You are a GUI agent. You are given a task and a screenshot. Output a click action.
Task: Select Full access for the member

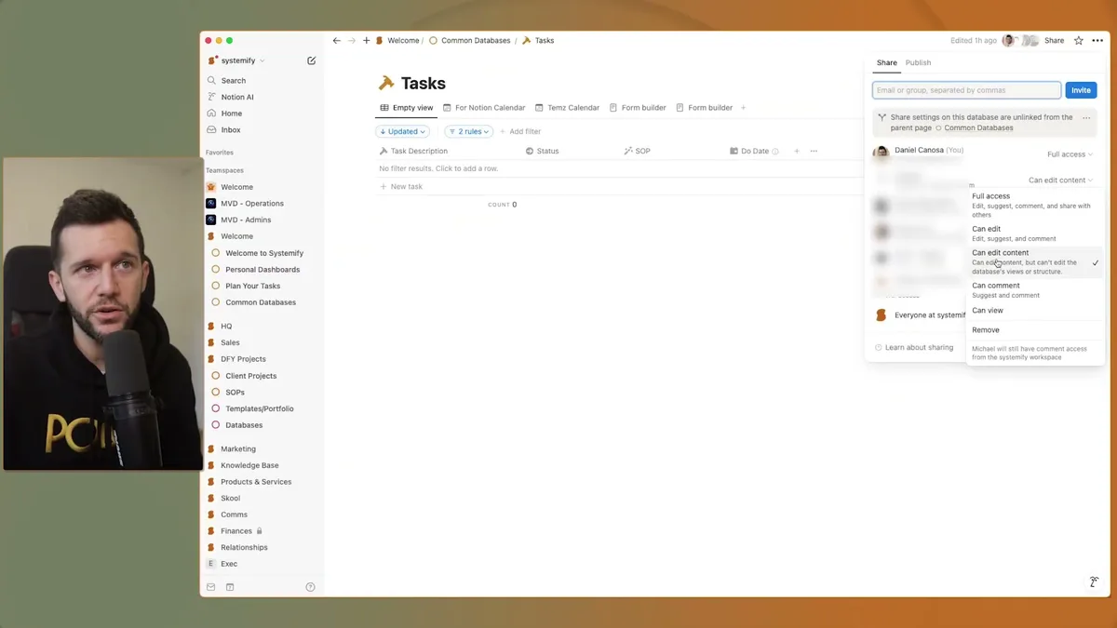point(990,195)
